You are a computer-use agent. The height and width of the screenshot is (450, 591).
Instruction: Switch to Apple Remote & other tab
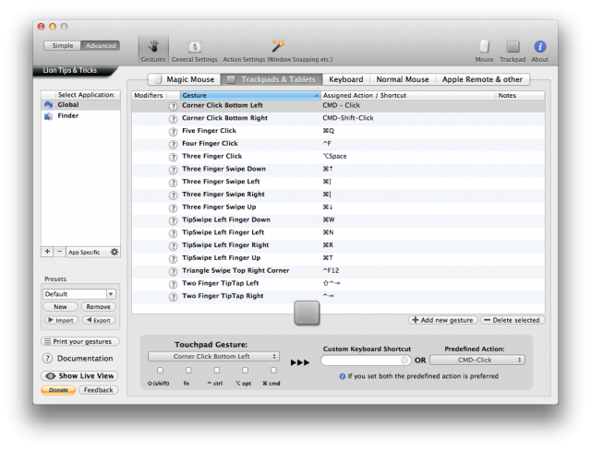(482, 79)
